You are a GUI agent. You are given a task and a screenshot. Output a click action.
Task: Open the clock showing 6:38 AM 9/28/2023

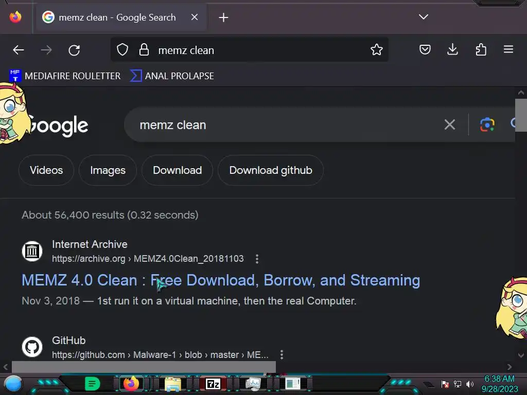[x=499, y=384]
